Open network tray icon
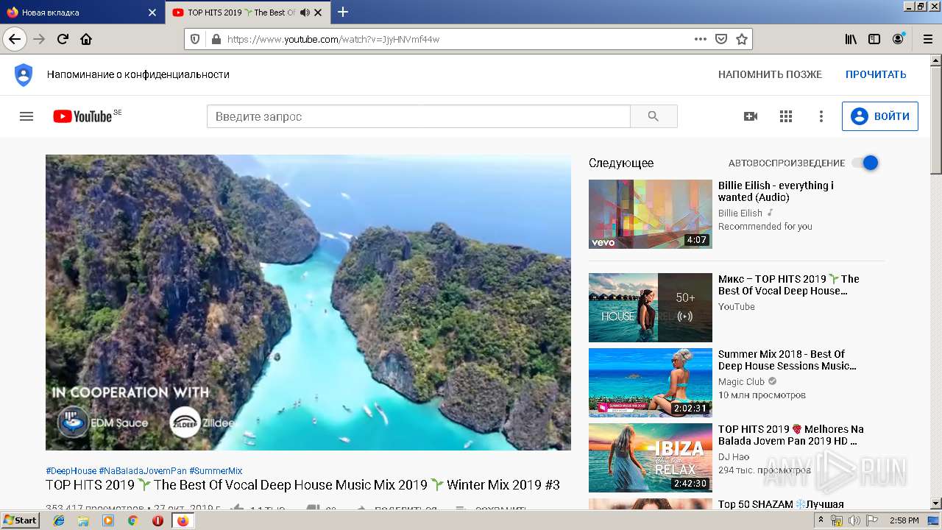The width and height of the screenshot is (942, 530). point(837,520)
